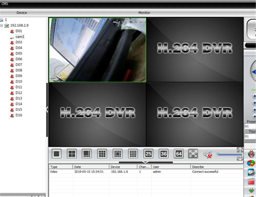256x197 pixels.
Task: Sort log by Chan... column header
Action: 144,167
